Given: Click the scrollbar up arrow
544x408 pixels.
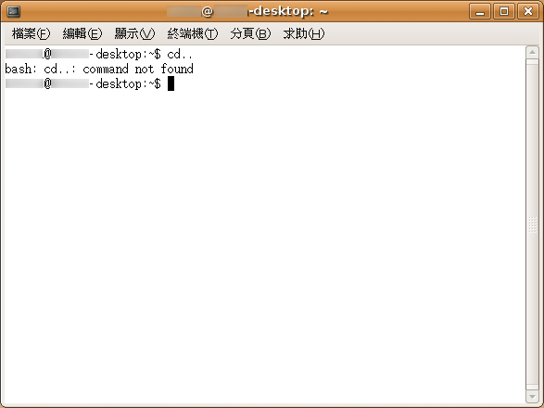Looking at the screenshot, I should pyautogui.click(x=532, y=53).
